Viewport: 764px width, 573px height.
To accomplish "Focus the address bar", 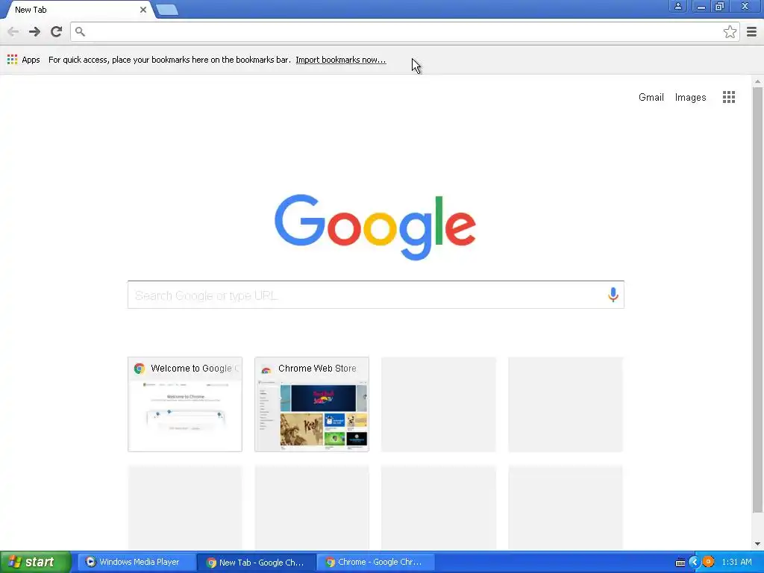I will coord(404,31).
